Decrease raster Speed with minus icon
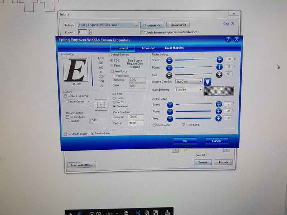 click(x=169, y=60)
